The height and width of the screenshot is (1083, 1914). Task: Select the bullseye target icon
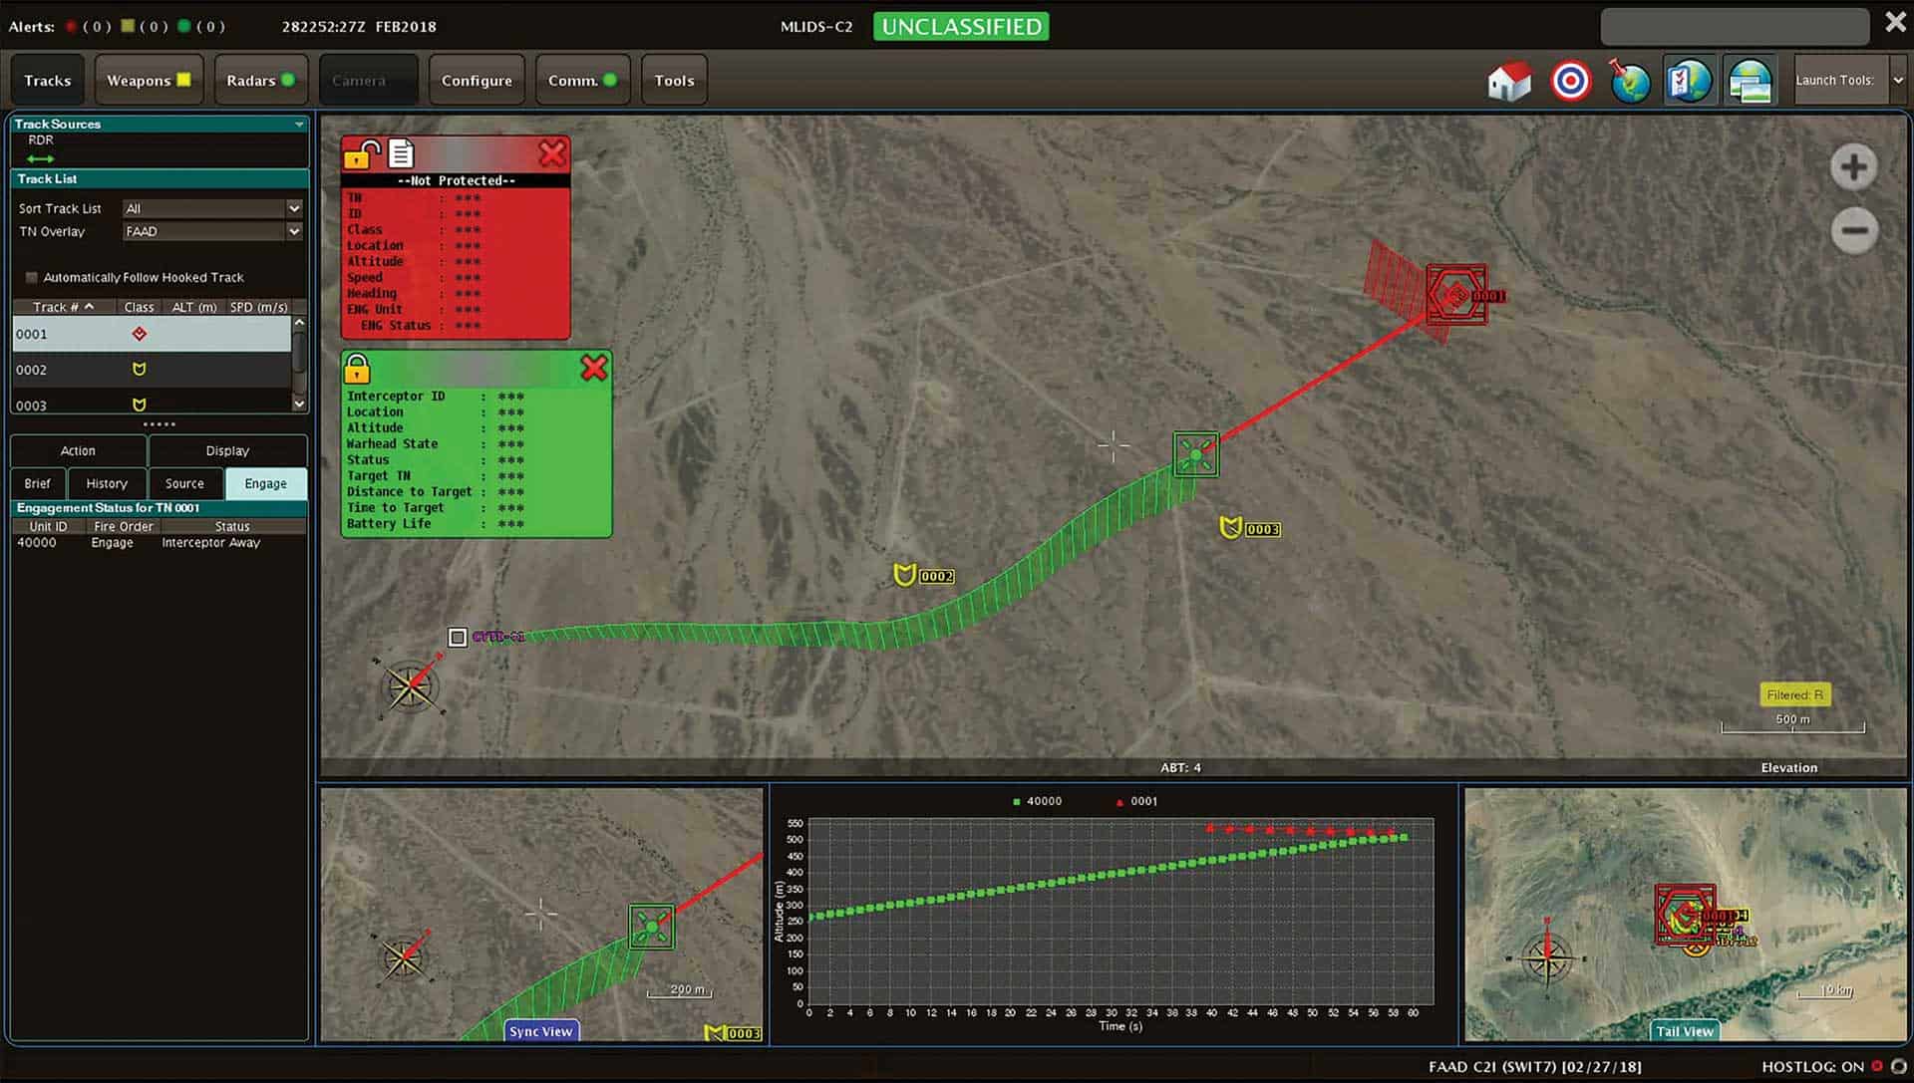point(1570,80)
